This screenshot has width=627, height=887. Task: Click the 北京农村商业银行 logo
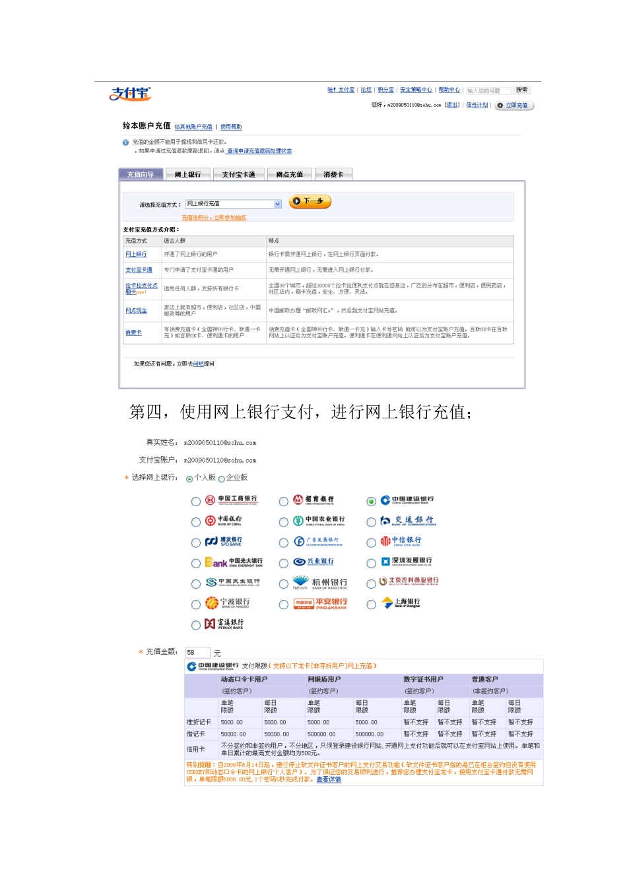pos(409,581)
